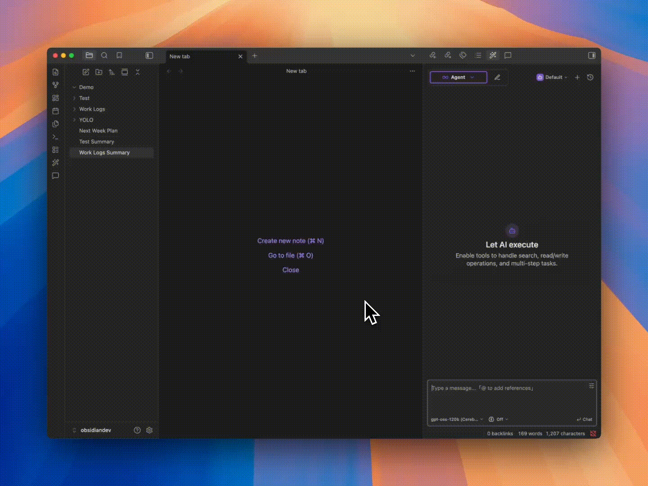Create a new folder in file explorer
Image resolution: width=648 pixels, height=486 pixels.
click(x=99, y=72)
